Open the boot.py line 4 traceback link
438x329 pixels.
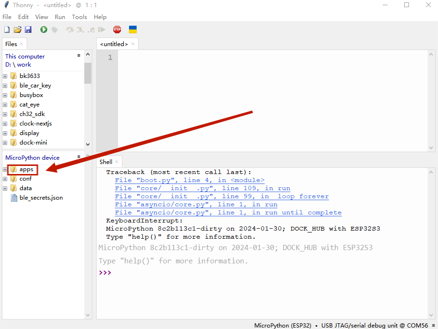189,180
